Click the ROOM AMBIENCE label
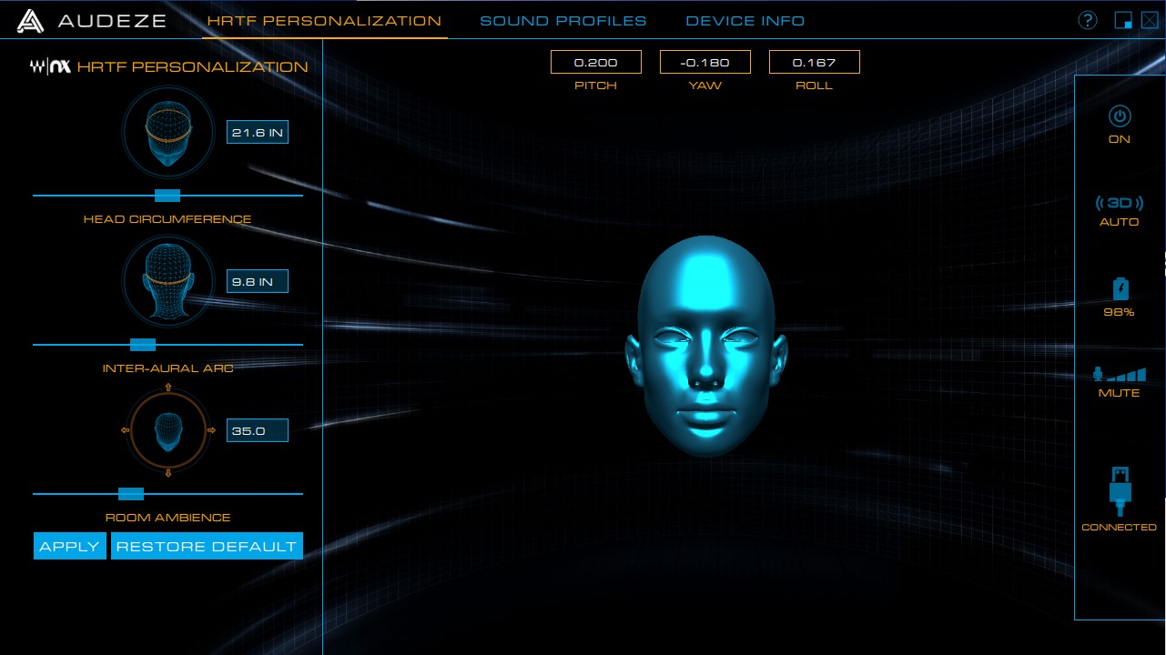 [x=167, y=518]
